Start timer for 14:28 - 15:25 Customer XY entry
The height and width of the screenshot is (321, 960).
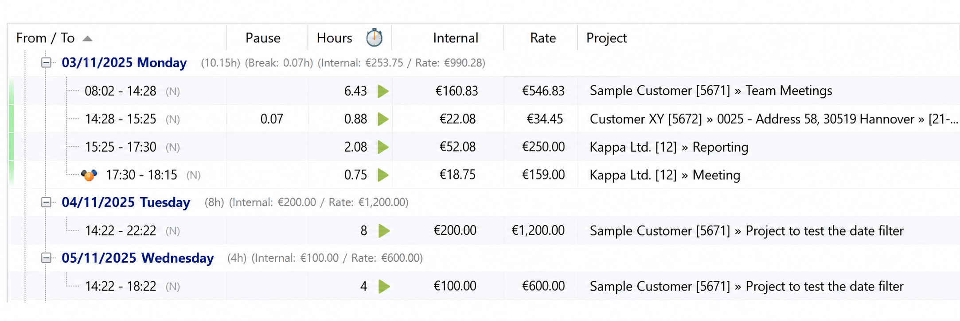[383, 119]
